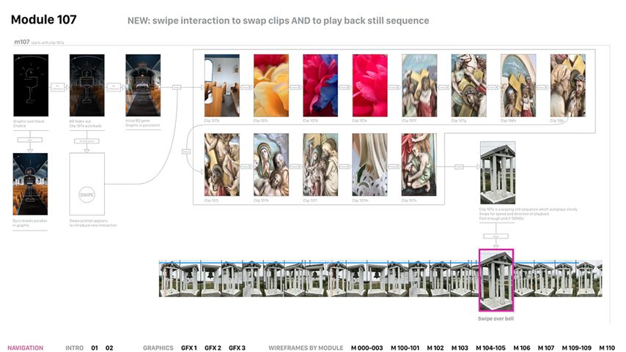Click the 'Clip 107b' caption
Screen dimensions: 626x352
(x=212, y=121)
